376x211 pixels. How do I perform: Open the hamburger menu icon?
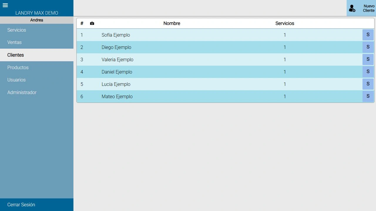5,5
